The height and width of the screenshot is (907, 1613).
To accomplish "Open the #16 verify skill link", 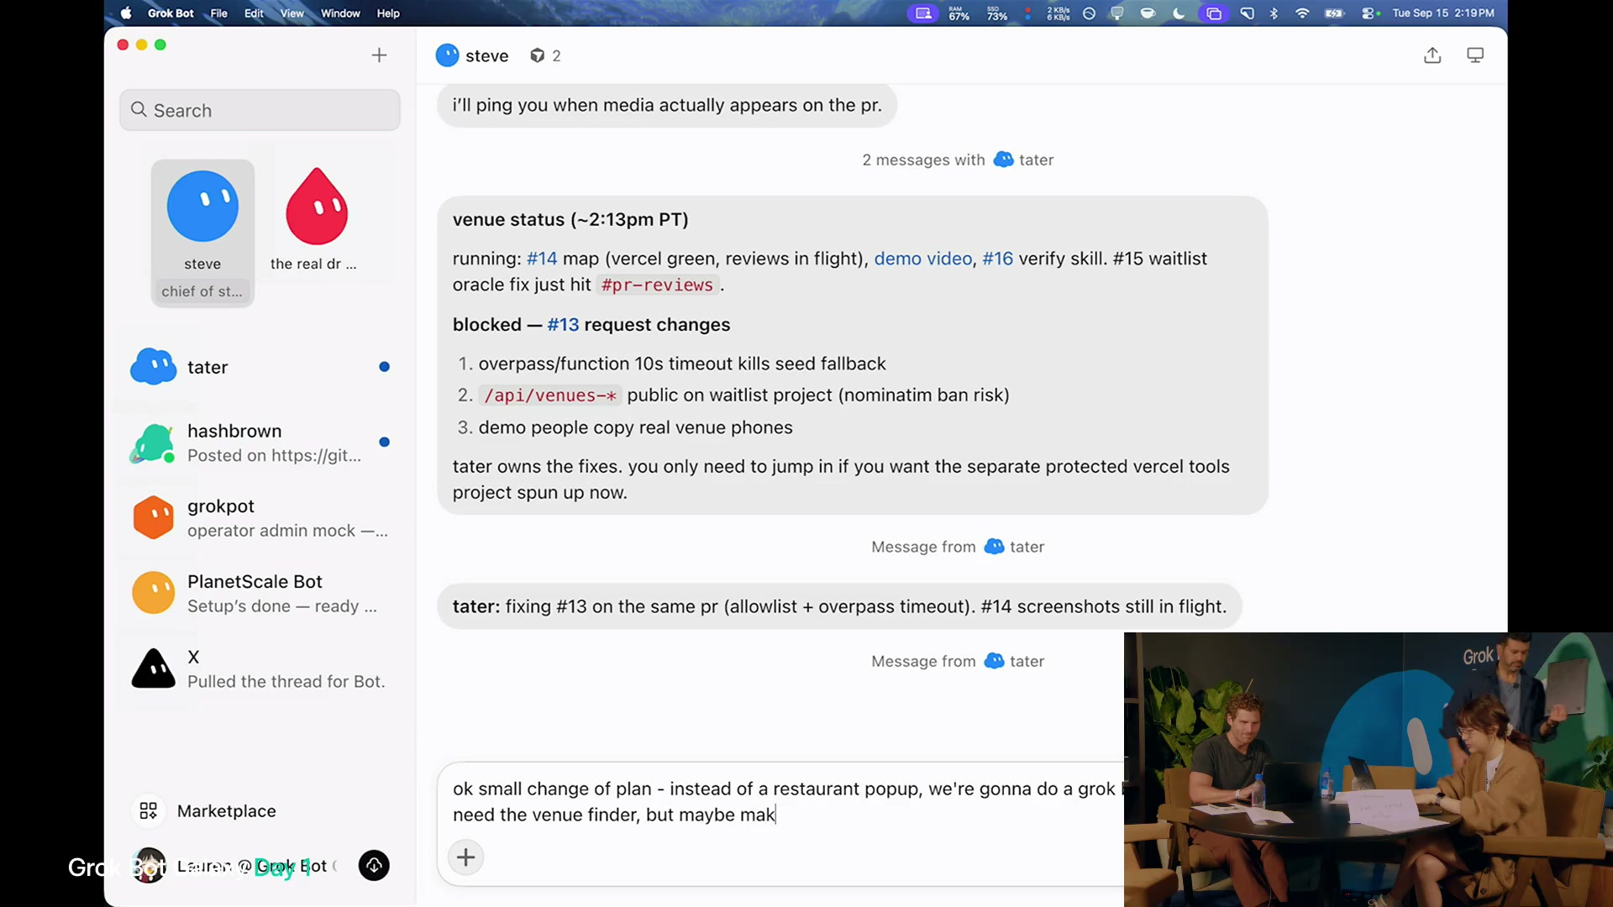I will (997, 259).
